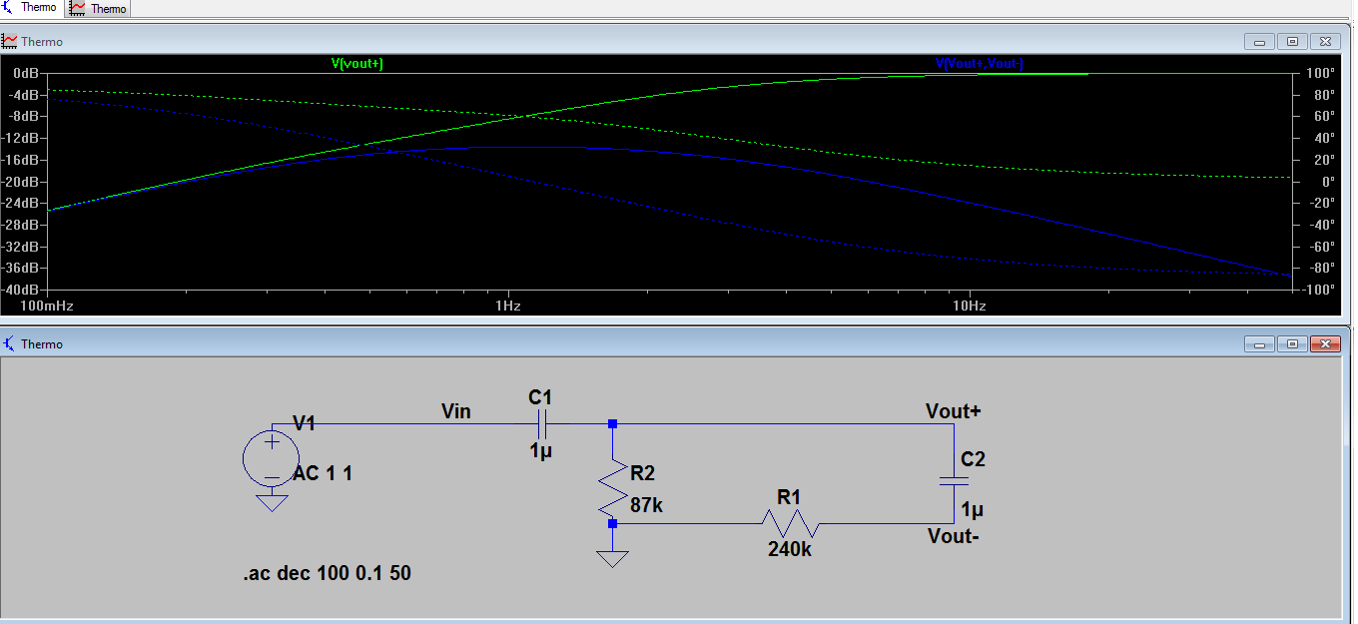1358x624 pixels.
Task: Click the 0dB magnitude axis label
Action: pyautogui.click(x=25, y=74)
